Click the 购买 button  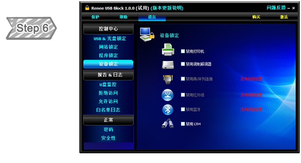point(256,17)
